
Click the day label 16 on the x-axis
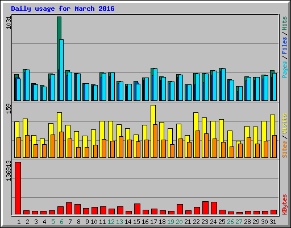(145, 222)
